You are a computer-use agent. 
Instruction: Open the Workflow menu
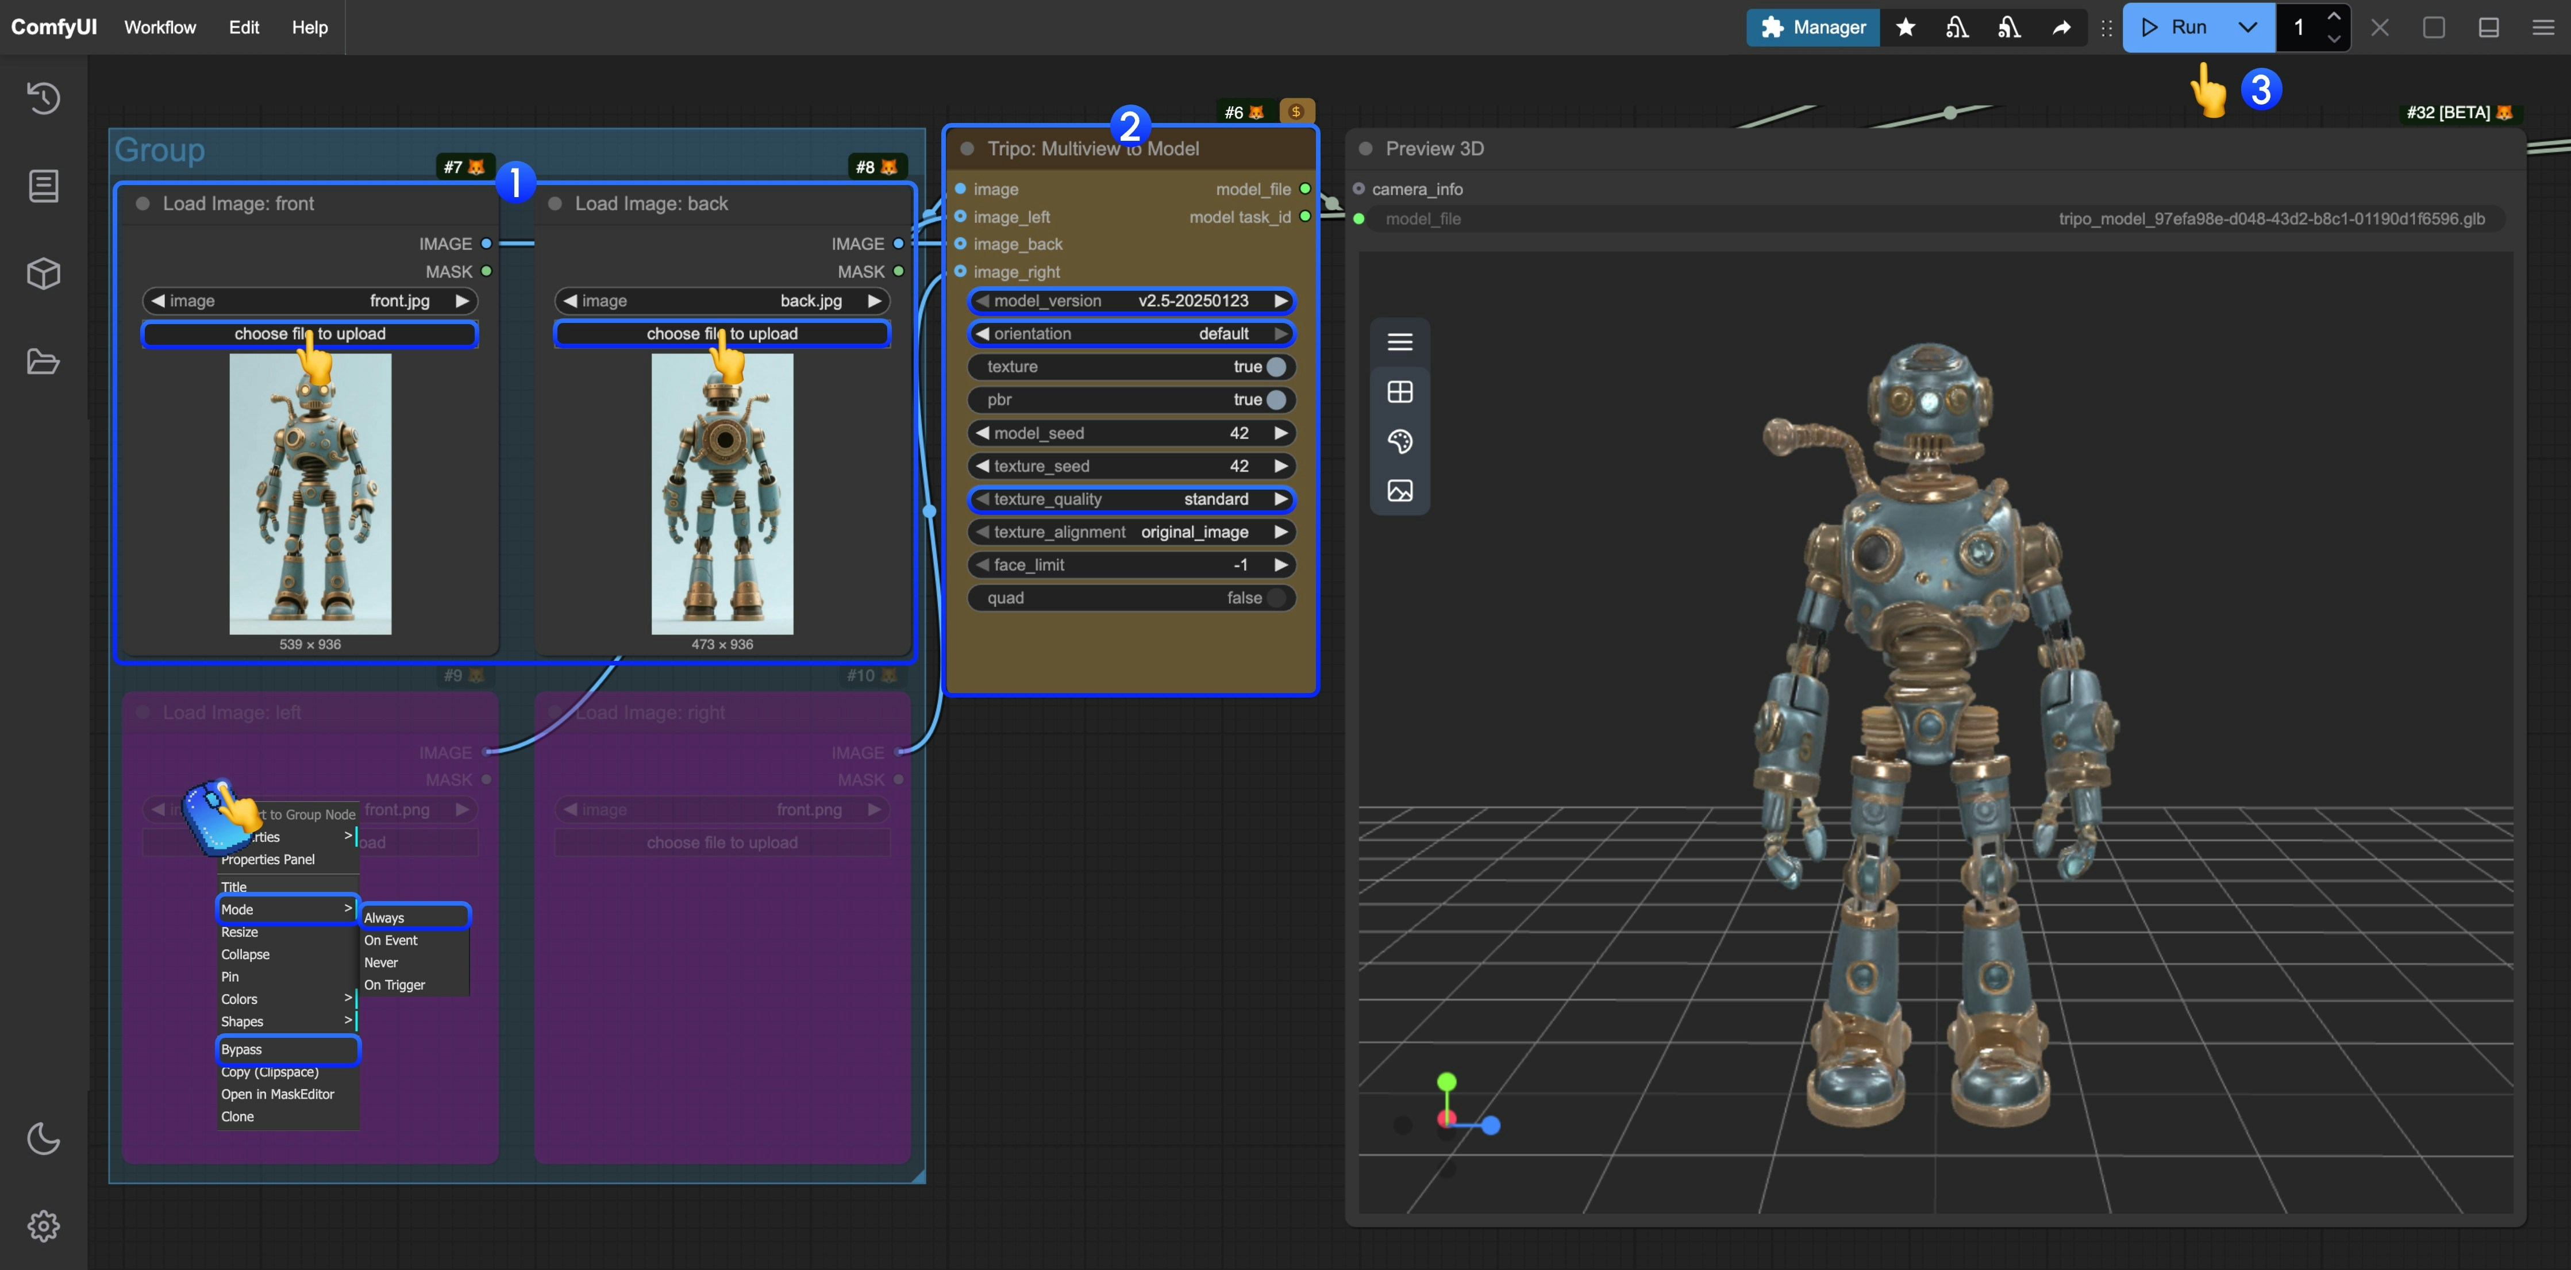click(x=160, y=27)
